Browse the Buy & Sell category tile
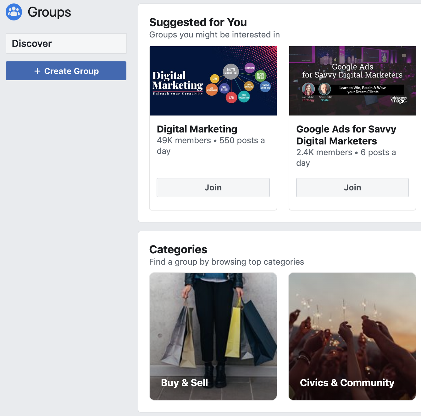Screen dimensions: 421x416 point(213,336)
